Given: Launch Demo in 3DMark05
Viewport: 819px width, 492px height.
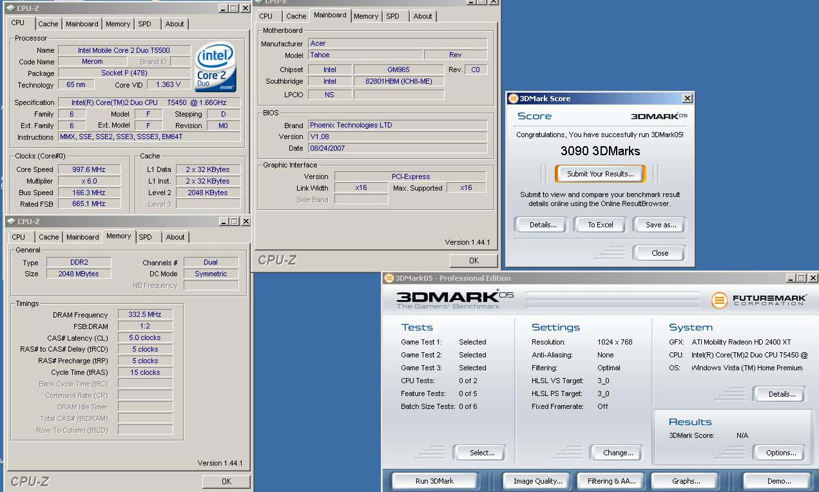Looking at the screenshot, I should pos(778,481).
